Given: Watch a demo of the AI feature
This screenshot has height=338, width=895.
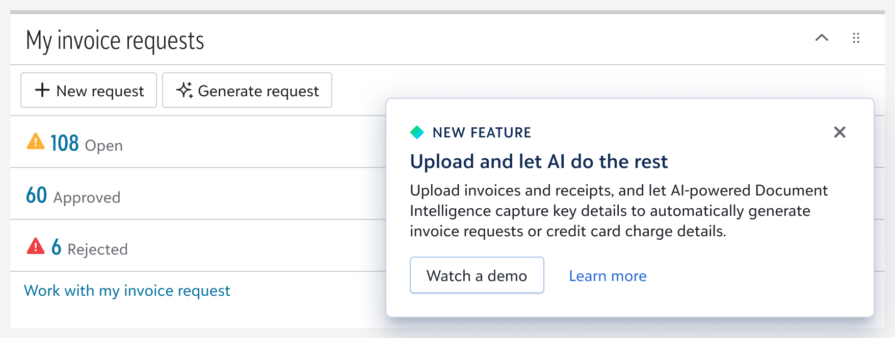Looking at the screenshot, I should click(477, 275).
